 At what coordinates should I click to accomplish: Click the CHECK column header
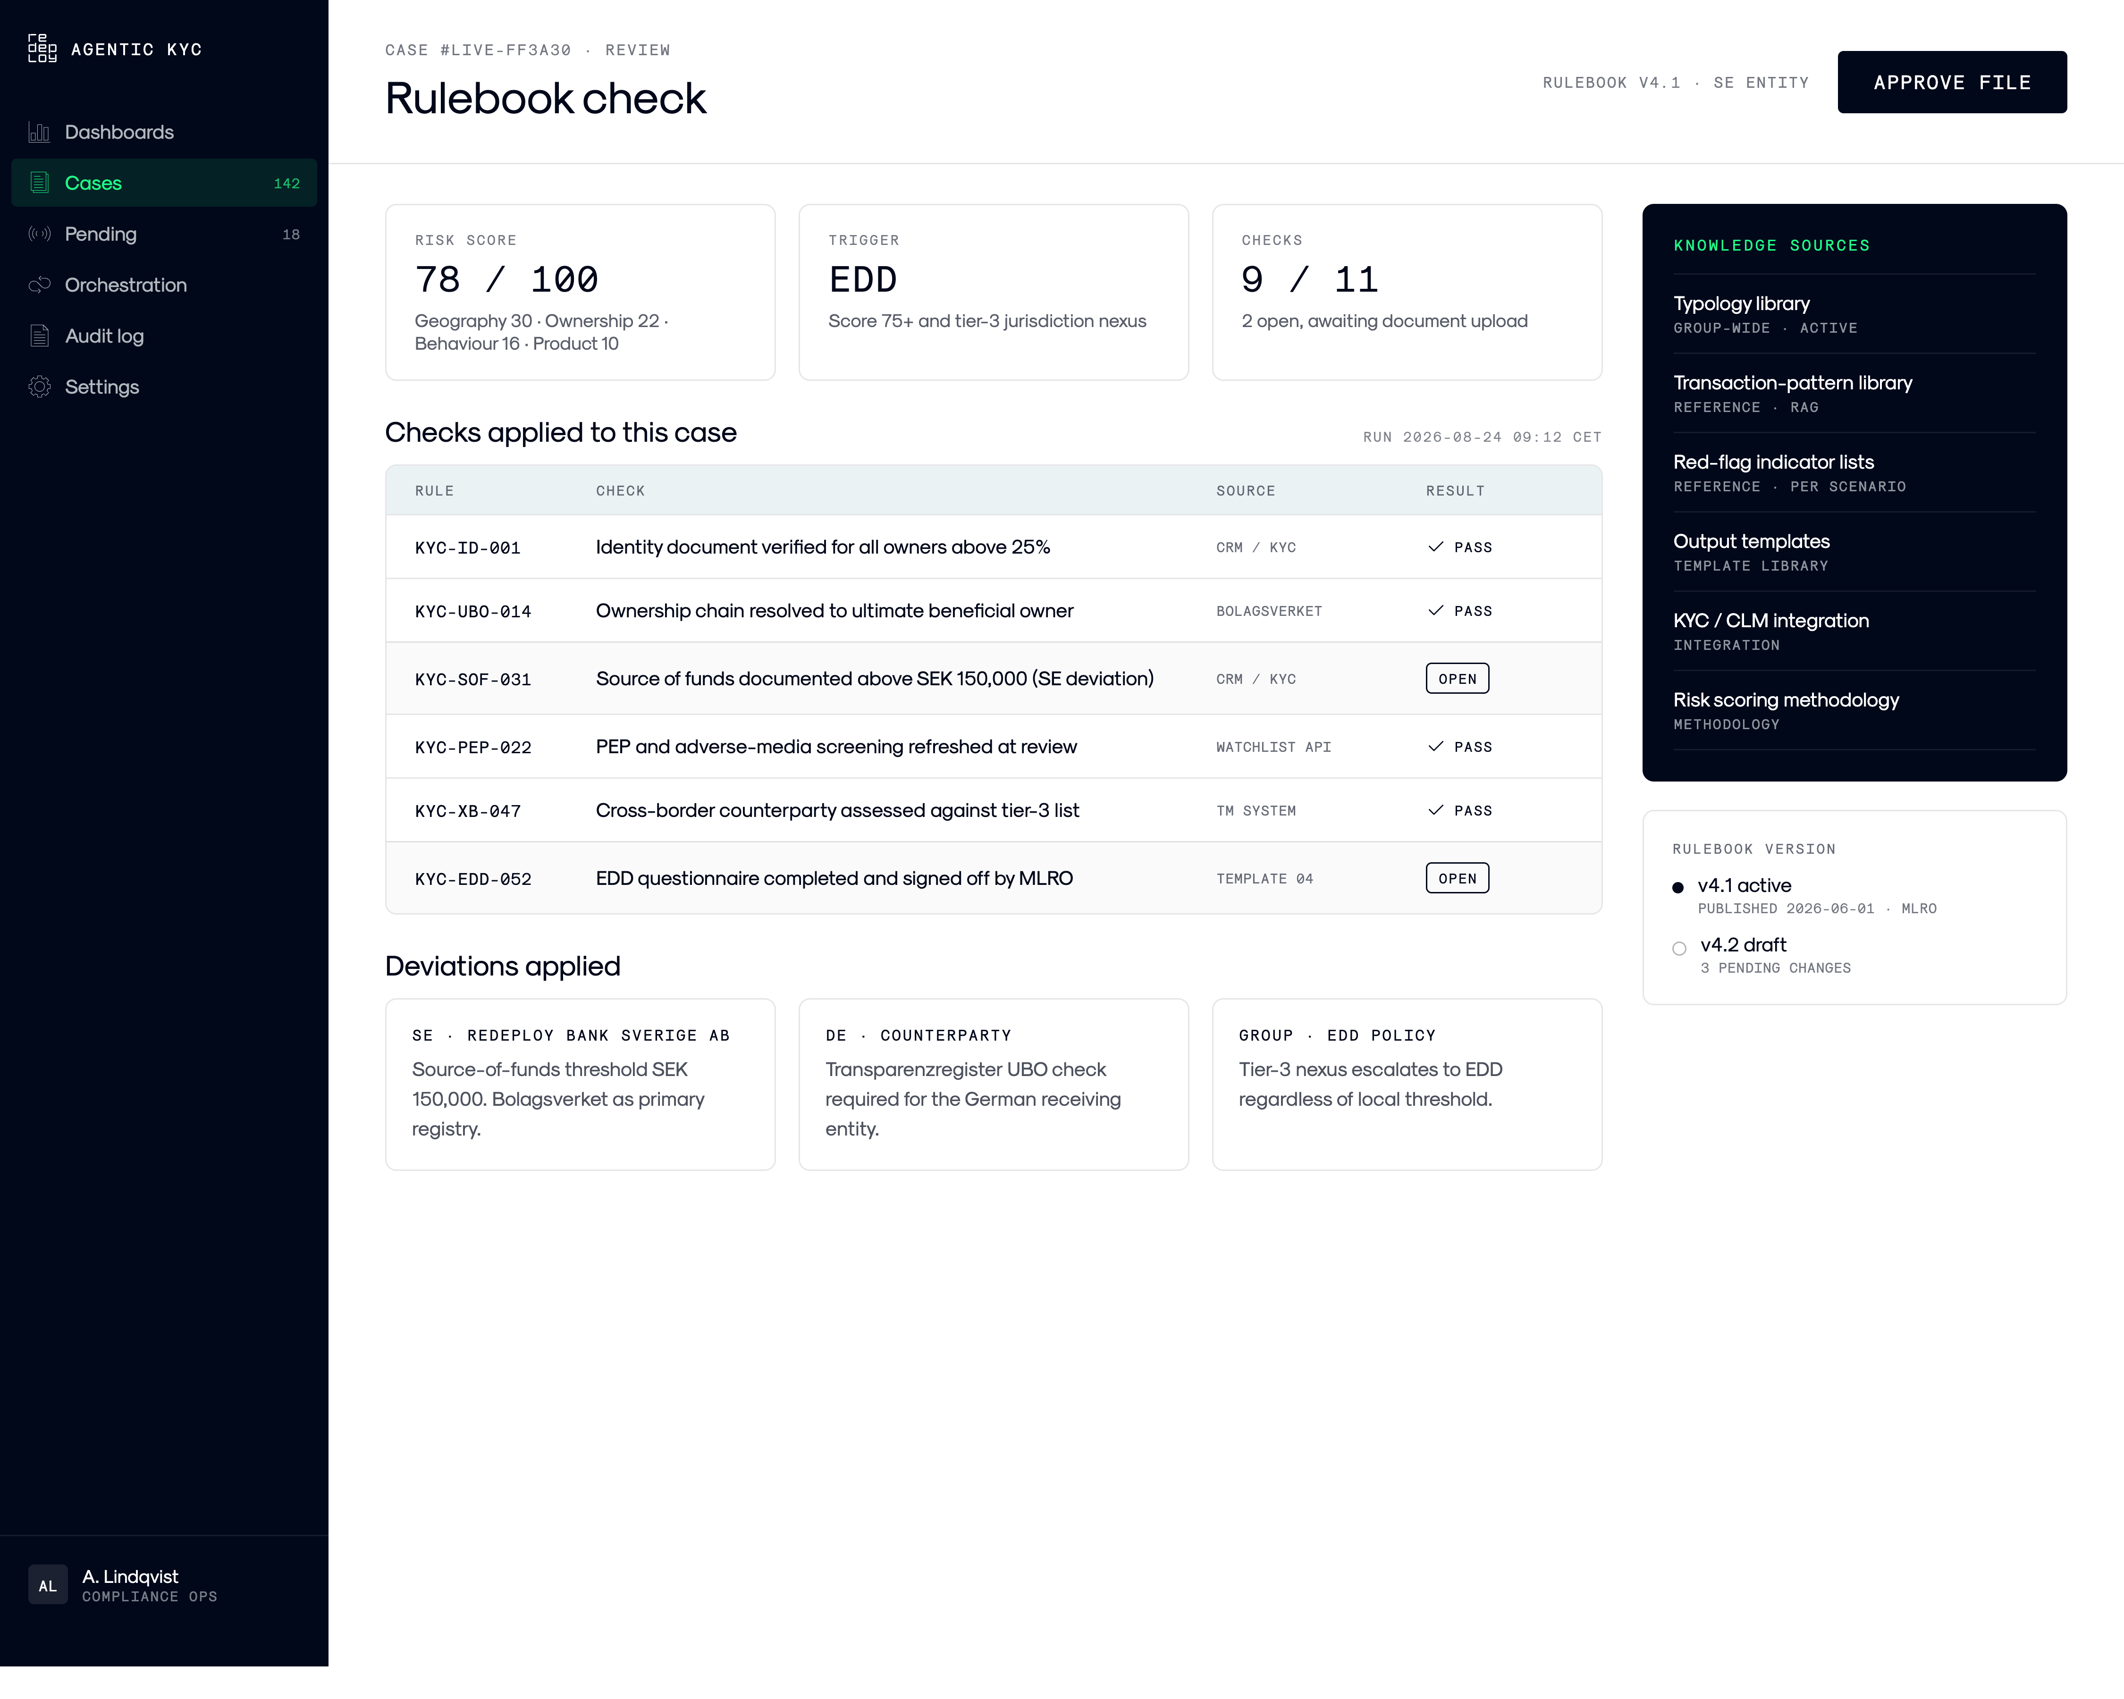(621, 491)
